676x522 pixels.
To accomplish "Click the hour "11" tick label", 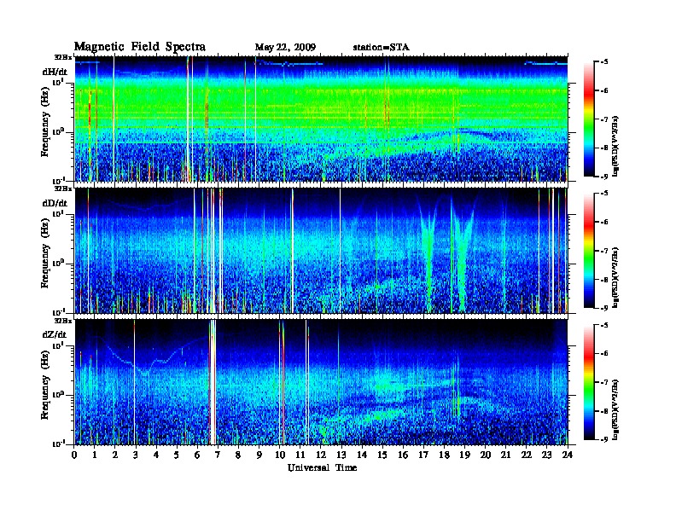I will (x=300, y=455).
